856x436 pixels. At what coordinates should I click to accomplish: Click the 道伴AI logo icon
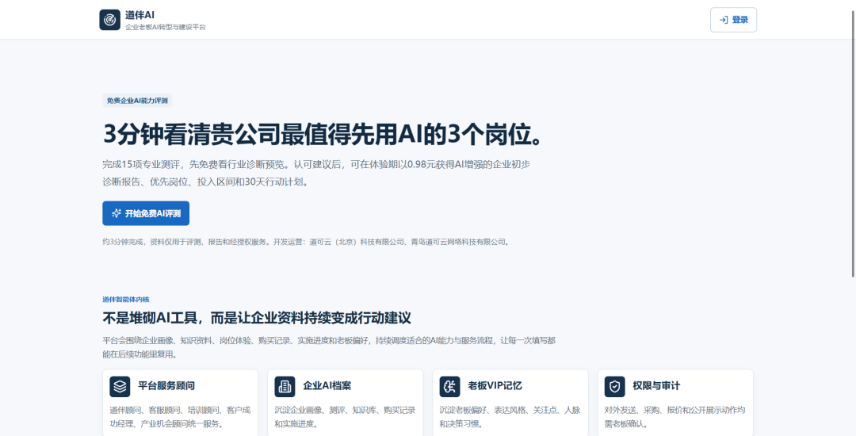(109, 20)
